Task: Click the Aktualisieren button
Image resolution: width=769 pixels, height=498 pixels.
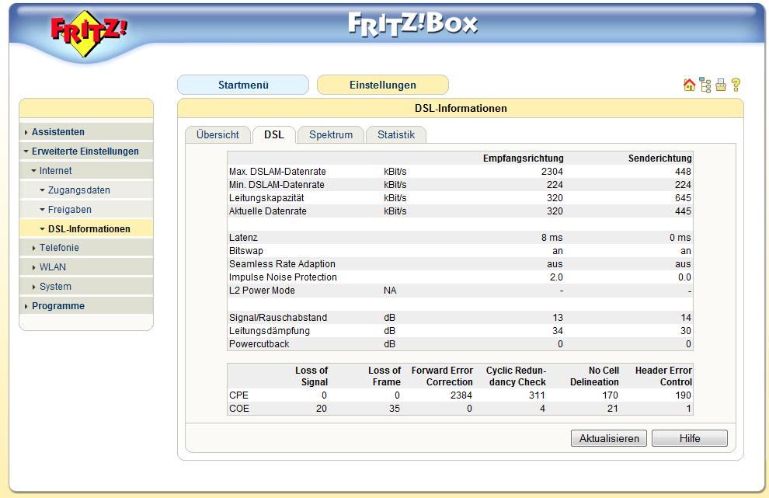Action: click(609, 438)
